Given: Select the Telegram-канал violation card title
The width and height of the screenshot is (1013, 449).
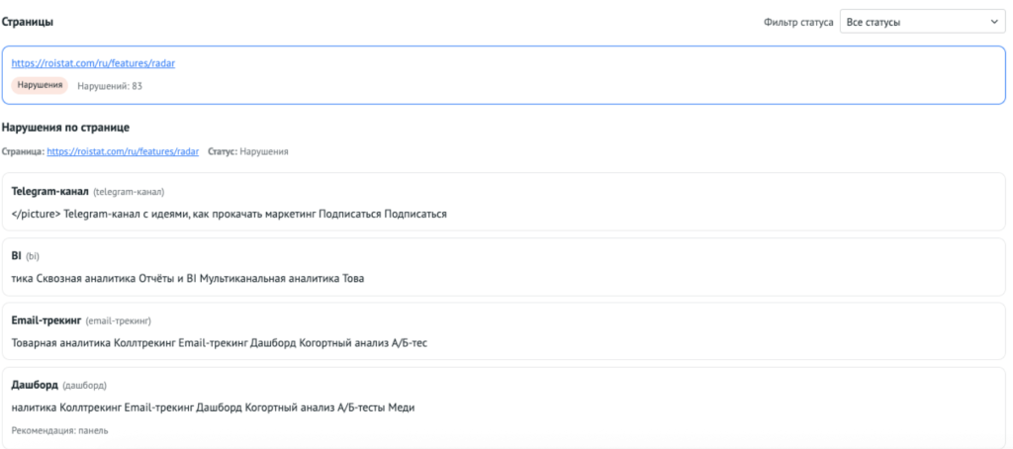Looking at the screenshot, I should tap(49, 191).
